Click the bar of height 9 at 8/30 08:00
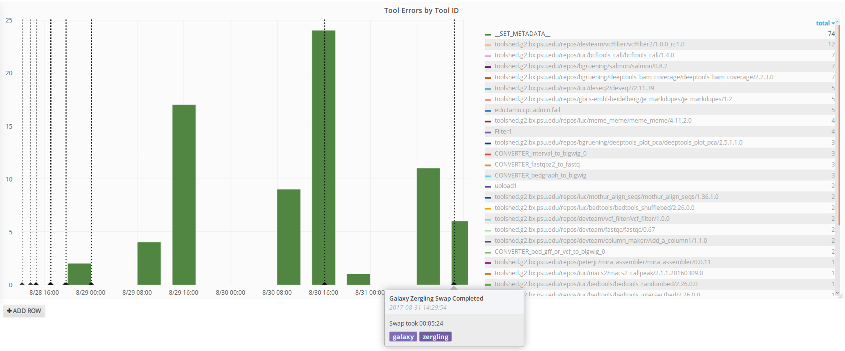 click(x=289, y=237)
